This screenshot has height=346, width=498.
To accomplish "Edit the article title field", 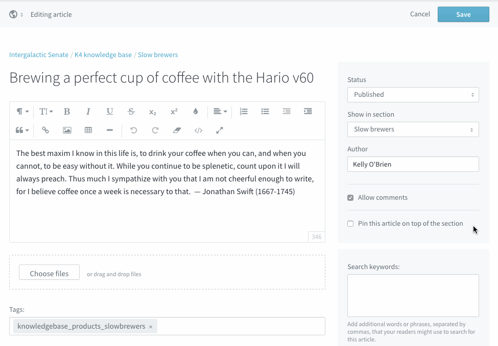I will [x=162, y=77].
